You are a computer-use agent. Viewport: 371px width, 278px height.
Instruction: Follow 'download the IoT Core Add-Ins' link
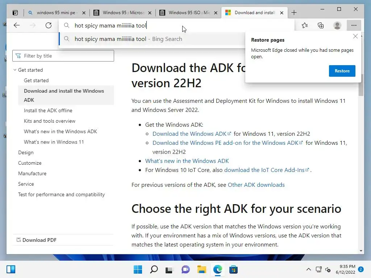point(267,170)
